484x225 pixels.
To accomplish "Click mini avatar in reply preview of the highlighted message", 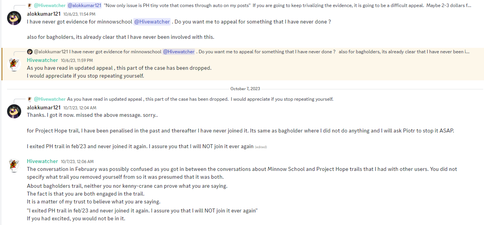I will 29,52.
